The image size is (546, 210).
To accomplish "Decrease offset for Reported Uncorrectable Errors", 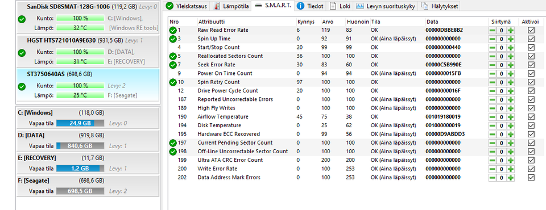I will (493, 100).
